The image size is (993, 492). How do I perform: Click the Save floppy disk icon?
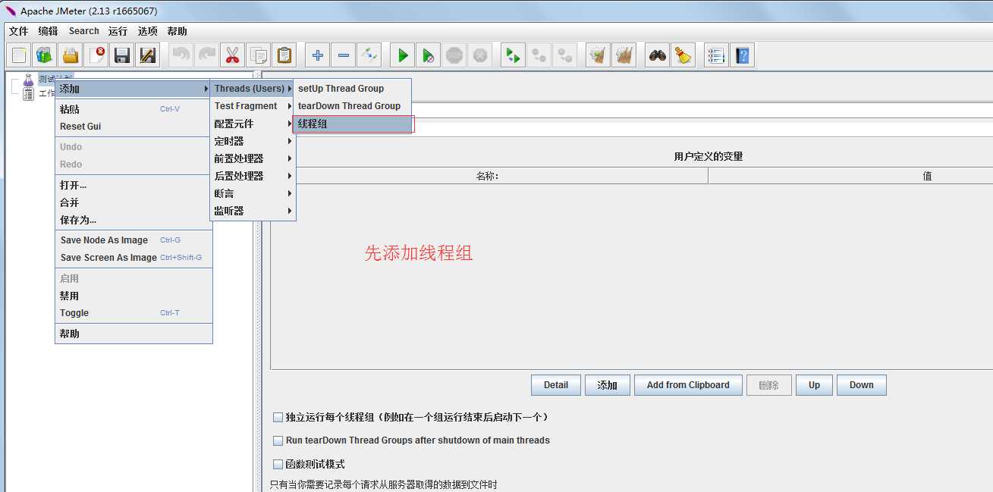pyautogui.click(x=121, y=55)
